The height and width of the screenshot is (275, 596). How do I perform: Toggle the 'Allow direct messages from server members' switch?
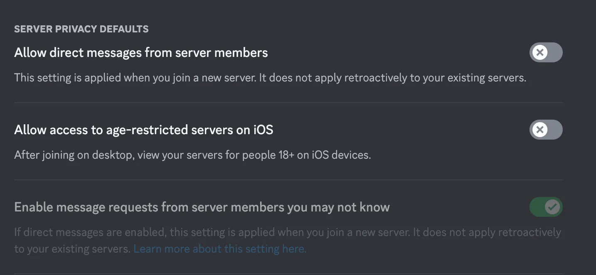(x=546, y=52)
